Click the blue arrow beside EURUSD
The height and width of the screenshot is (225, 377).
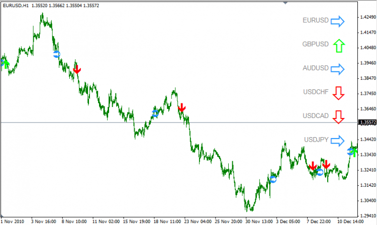[338, 21]
